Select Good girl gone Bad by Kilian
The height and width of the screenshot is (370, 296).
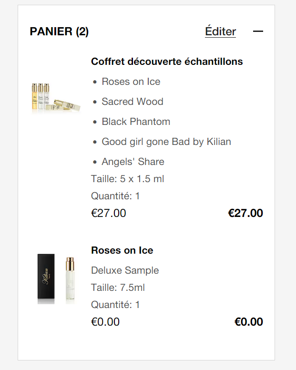(x=166, y=142)
